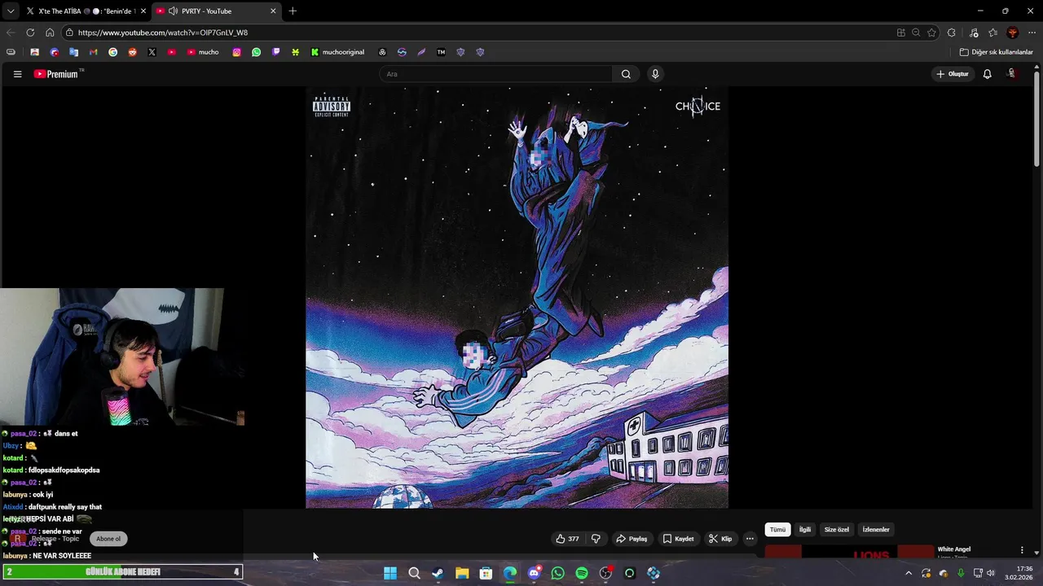1043x586 pixels.
Task: Open YouTube account avatar menu
Action: (1012, 74)
